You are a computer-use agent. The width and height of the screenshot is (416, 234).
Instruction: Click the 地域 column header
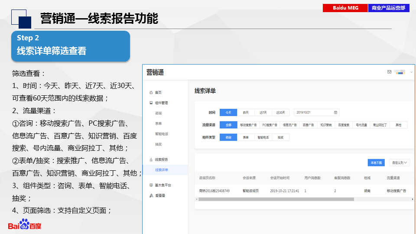[x=367, y=178]
